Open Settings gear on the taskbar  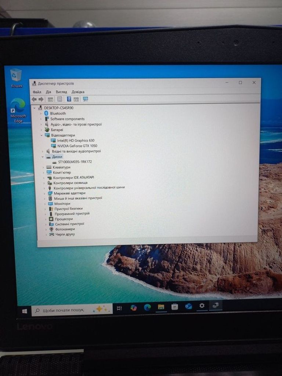click(202, 305)
